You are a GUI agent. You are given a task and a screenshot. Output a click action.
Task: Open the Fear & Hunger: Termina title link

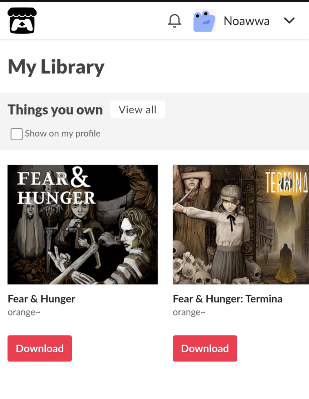(x=227, y=299)
